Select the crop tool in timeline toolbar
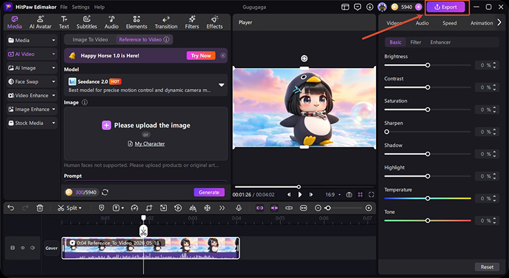509x278 pixels. [149, 208]
